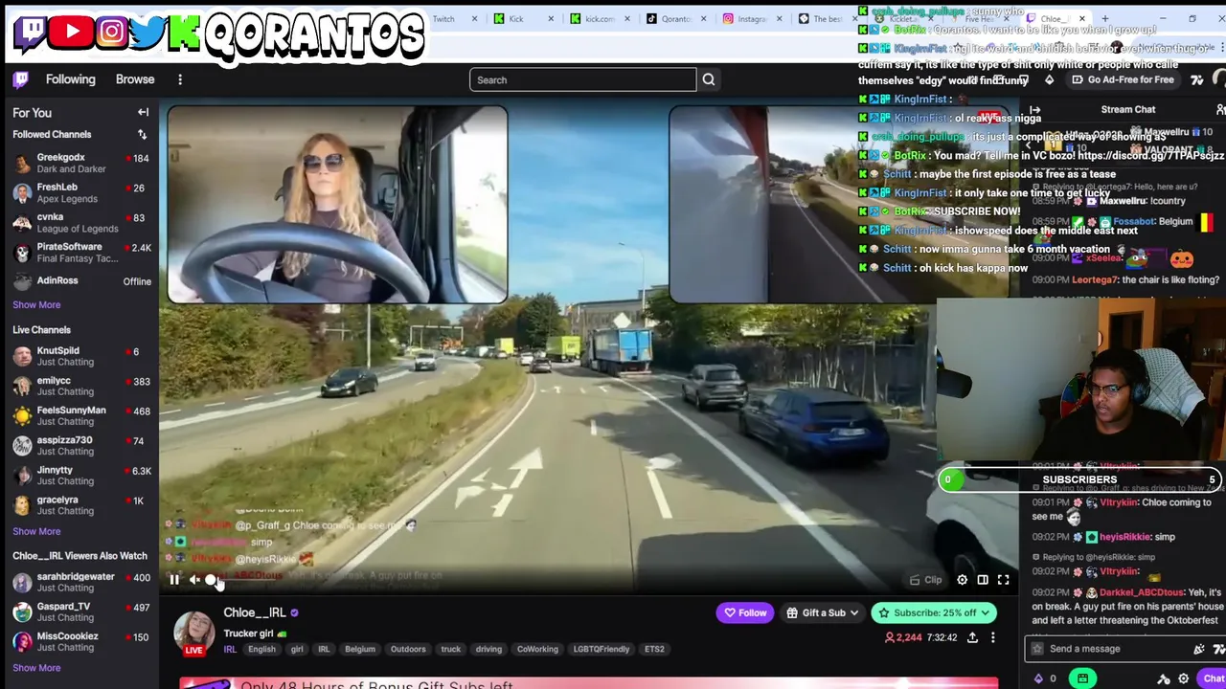This screenshot has width=1226, height=689.
Task: Click the Bits diamond icon in top bar
Action: pos(1049,79)
